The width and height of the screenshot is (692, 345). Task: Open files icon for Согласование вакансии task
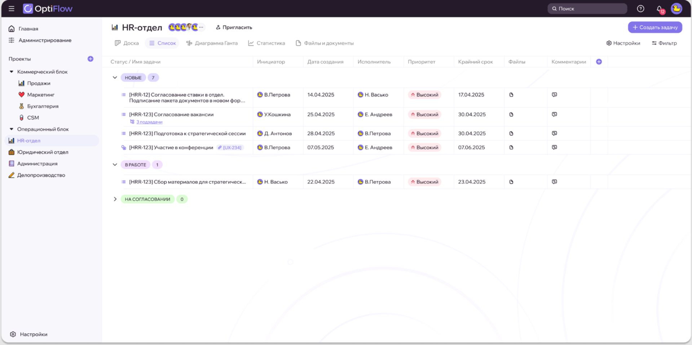(x=511, y=115)
